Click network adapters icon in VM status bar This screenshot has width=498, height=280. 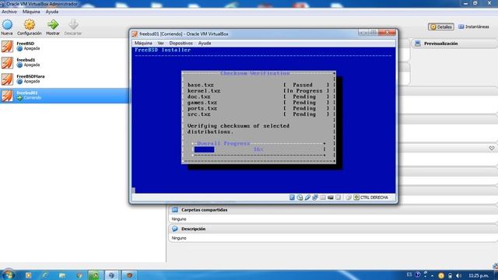315,198
